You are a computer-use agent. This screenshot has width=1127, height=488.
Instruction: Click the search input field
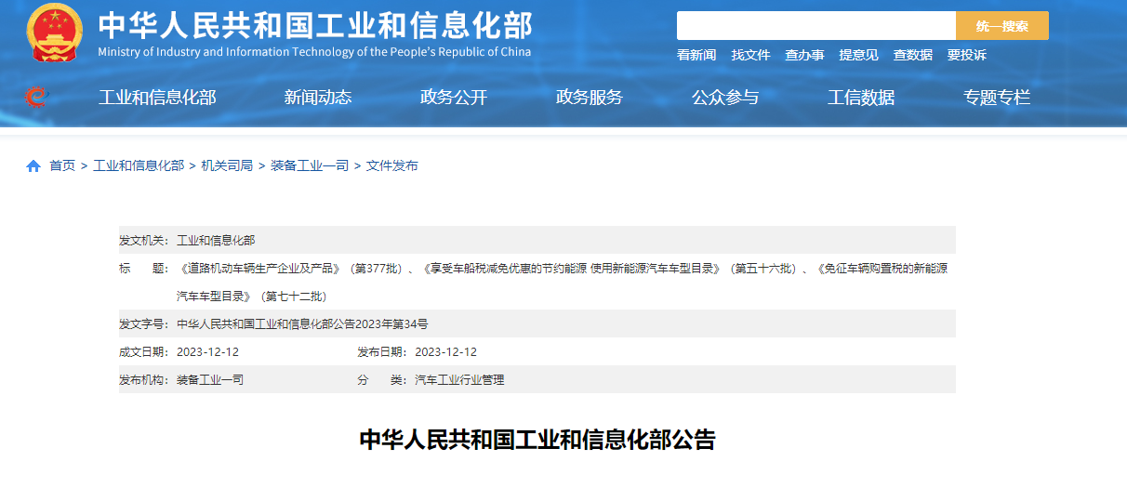click(815, 26)
